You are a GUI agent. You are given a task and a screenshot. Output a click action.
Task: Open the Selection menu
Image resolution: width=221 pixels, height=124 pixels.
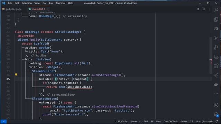(x=27, y=3)
